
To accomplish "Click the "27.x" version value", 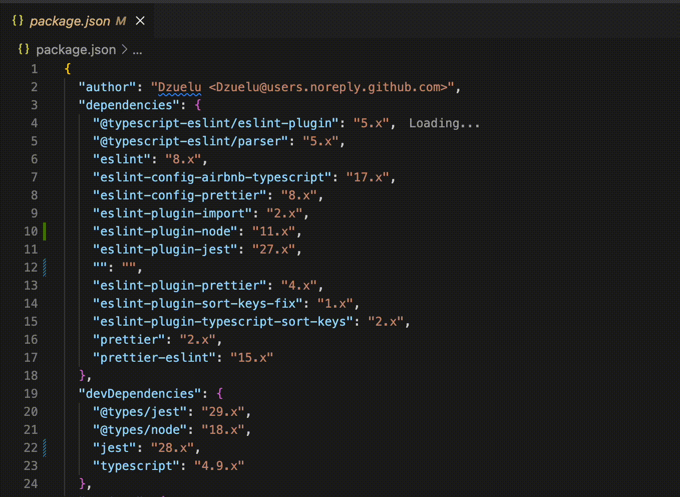I will tap(274, 250).
